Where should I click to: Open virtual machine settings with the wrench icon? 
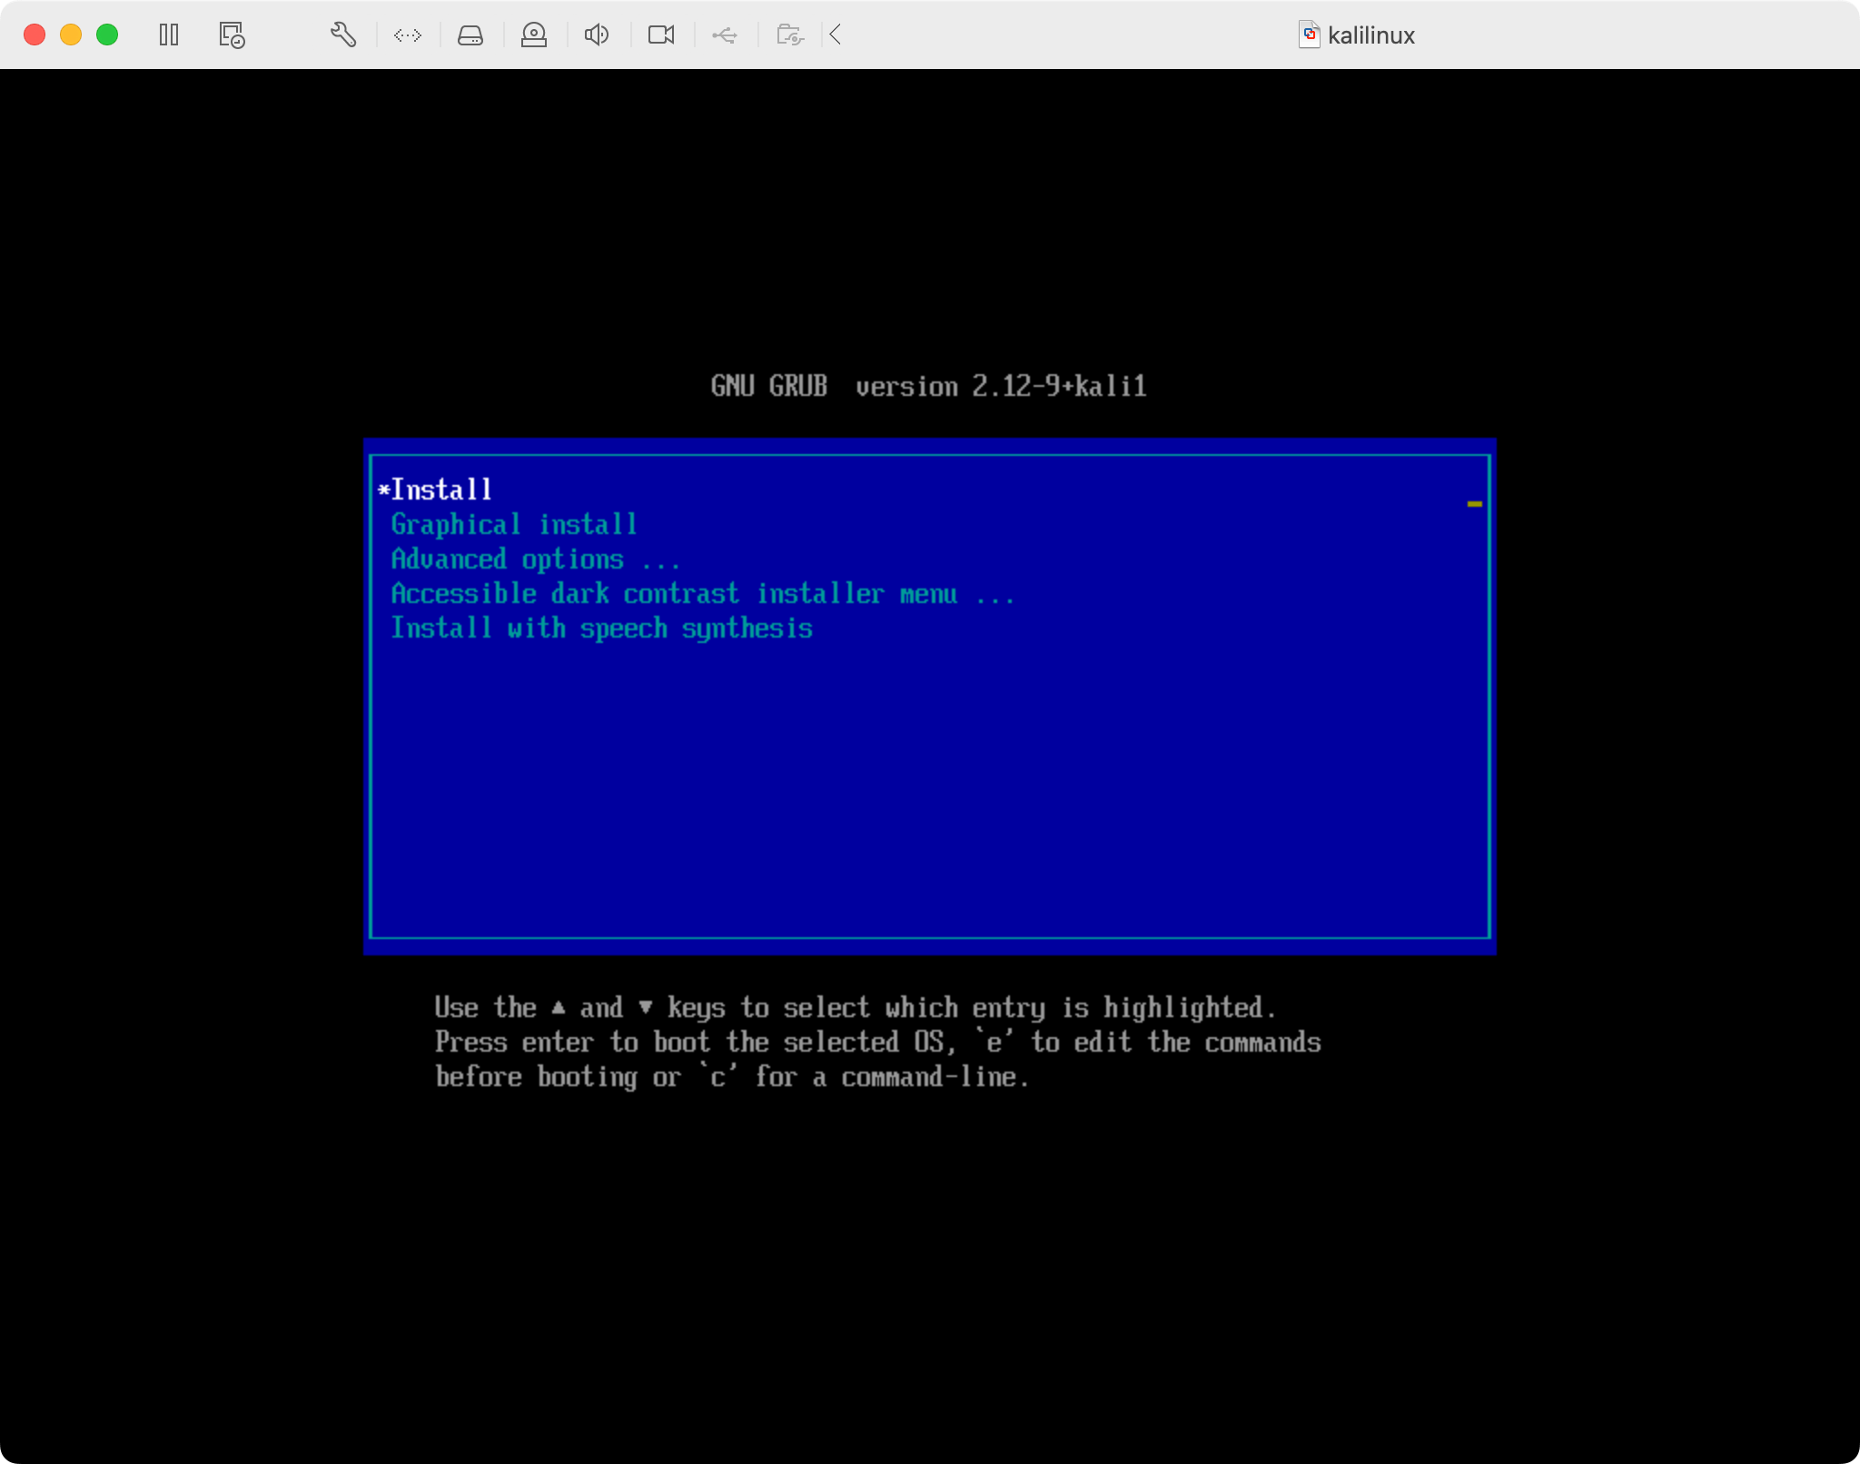click(x=342, y=35)
